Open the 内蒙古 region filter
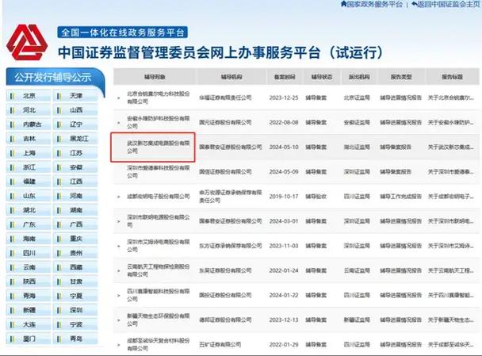This screenshot has height=356, width=482. [x=29, y=124]
